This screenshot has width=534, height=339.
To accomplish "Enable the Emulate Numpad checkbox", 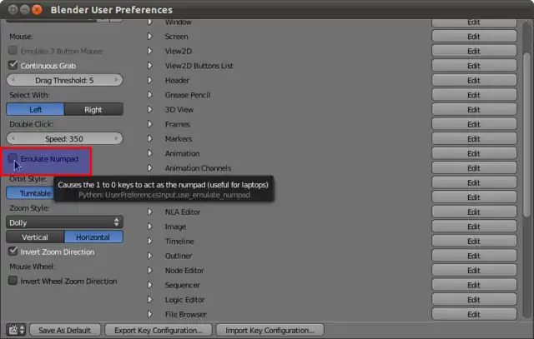I will click(x=13, y=158).
